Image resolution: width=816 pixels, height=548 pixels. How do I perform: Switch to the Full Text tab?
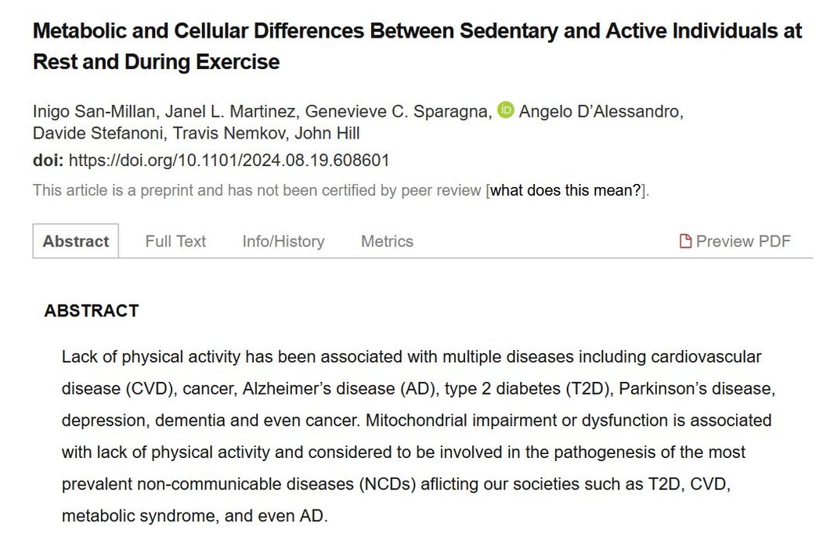tap(175, 241)
